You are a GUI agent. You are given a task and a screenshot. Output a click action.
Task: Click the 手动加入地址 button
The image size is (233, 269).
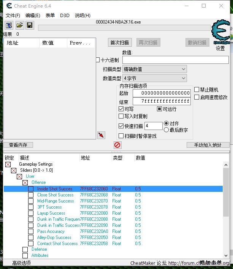click(208, 145)
